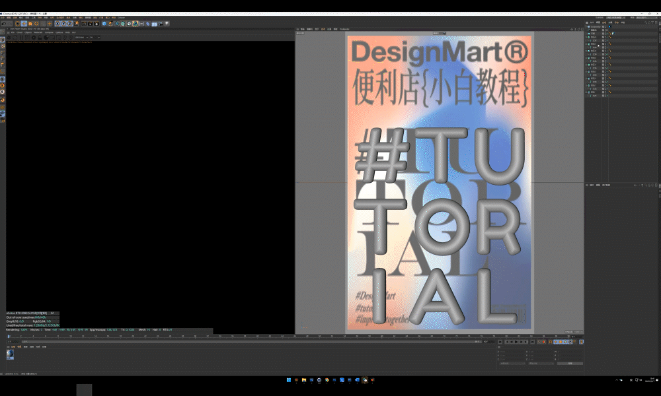Click the Apply button in coordinates panel
The height and width of the screenshot is (396, 661).
click(570, 364)
